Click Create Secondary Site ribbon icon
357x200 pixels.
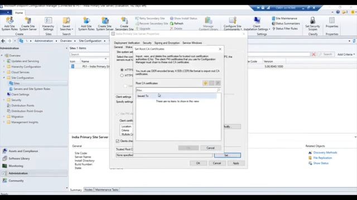coord(124,24)
